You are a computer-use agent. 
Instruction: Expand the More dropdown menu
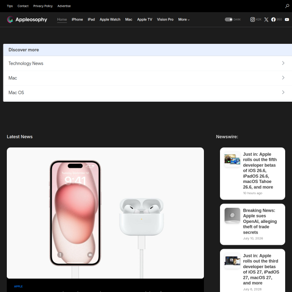point(184,19)
